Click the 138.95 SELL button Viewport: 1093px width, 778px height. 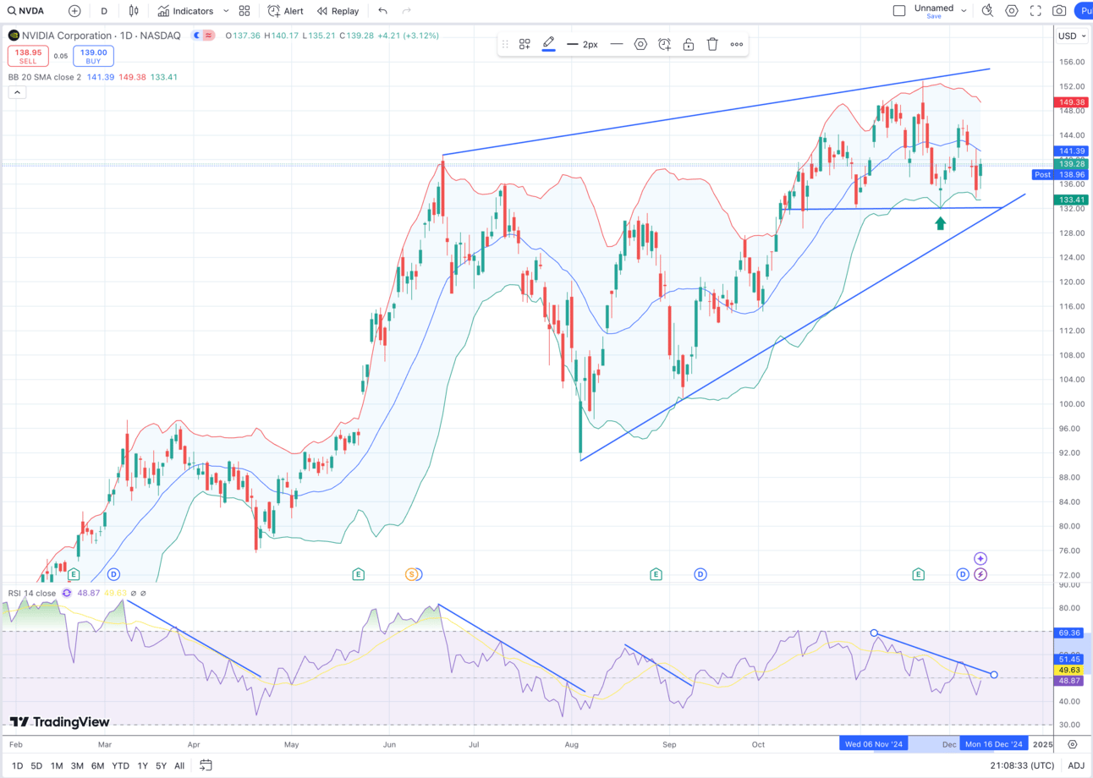click(x=28, y=56)
